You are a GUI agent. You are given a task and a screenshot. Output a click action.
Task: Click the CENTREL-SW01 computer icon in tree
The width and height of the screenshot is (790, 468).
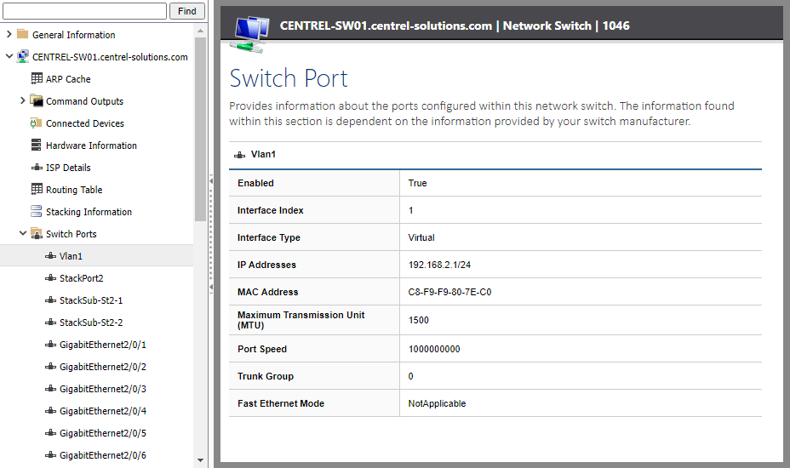point(23,56)
